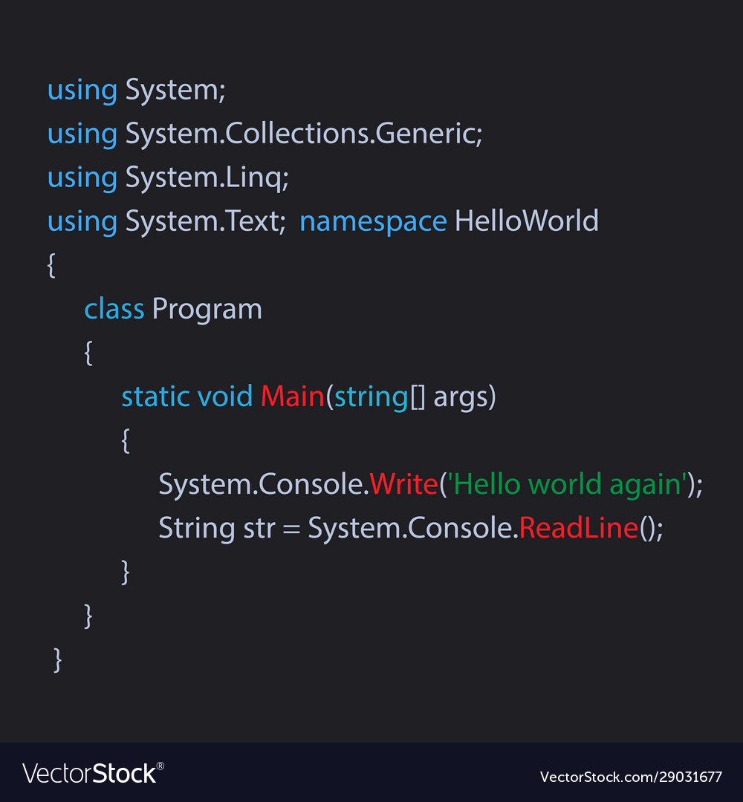The width and height of the screenshot is (743, 802).
Task: Click the void keyword
Action: tap(225, 397)
